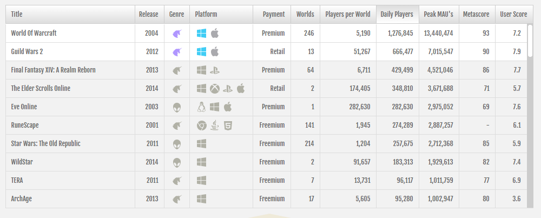The width and height of the screenshot is (541, 218).
Task: Sort by the User Score column header
Action: (514, 14)
